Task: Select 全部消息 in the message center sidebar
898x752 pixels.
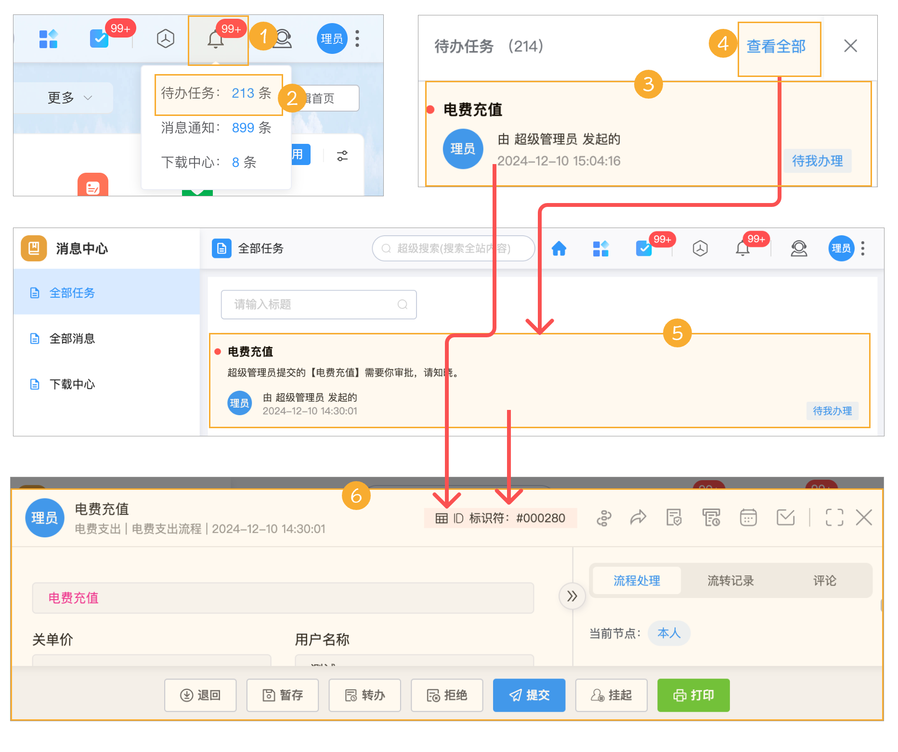Action: point(72,339)
